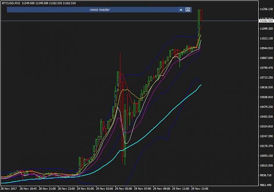Click the 11099.350 price scale label
This screenshot has width=274, height=192.
266,28
